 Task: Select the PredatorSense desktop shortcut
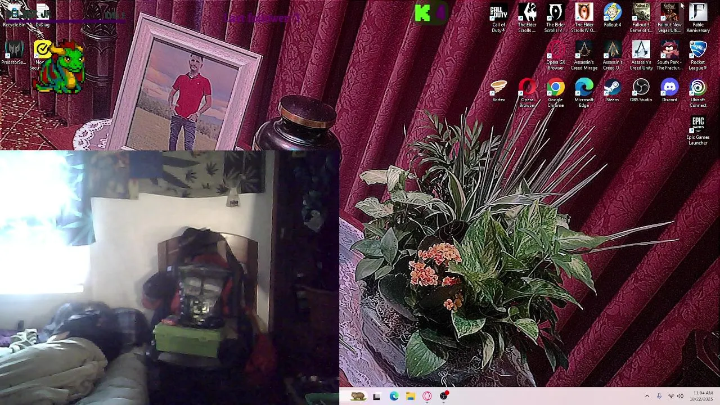pyautogui.click(x=14, y=53)
